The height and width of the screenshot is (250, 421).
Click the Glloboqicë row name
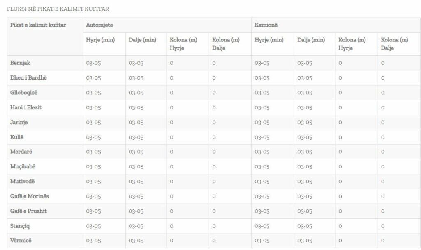[24, 93]
